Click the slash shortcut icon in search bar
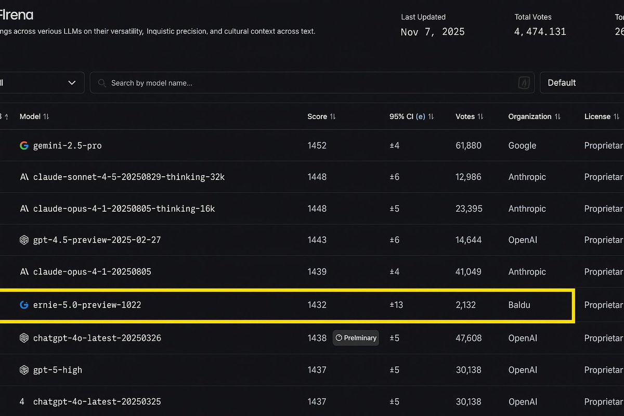This screenshot has height=416, width=624. coord(524,83)
